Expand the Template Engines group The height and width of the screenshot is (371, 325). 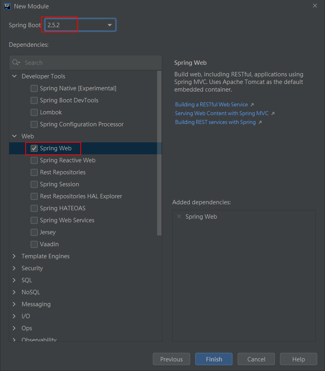(14, 256)
